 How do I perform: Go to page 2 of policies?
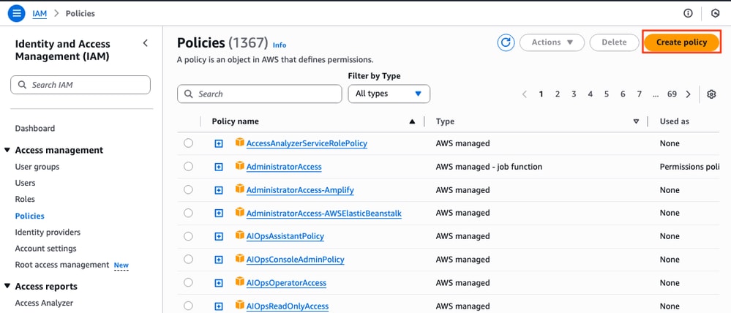[x=557, y=94]
